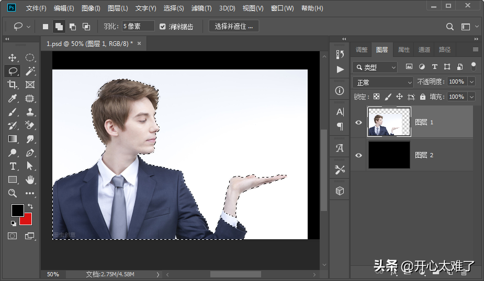Select the Hand tool
484x281 pixels.
click(x=30, y=180)
